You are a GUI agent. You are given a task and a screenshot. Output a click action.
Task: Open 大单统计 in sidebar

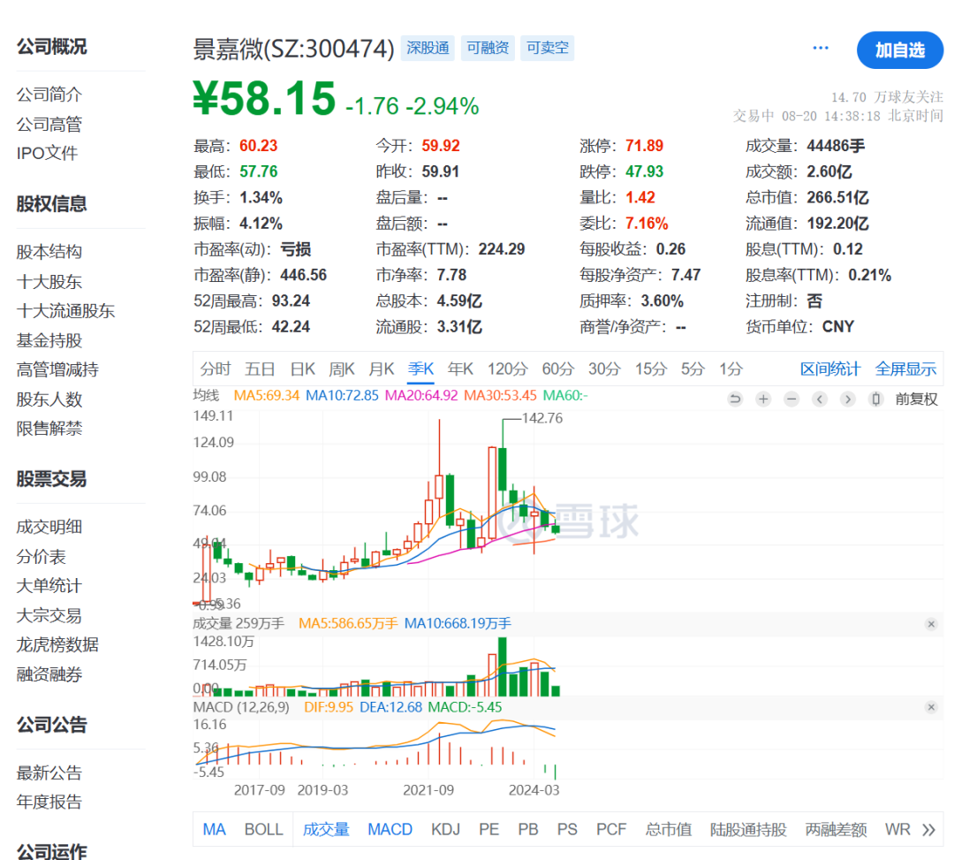point(49,586)
